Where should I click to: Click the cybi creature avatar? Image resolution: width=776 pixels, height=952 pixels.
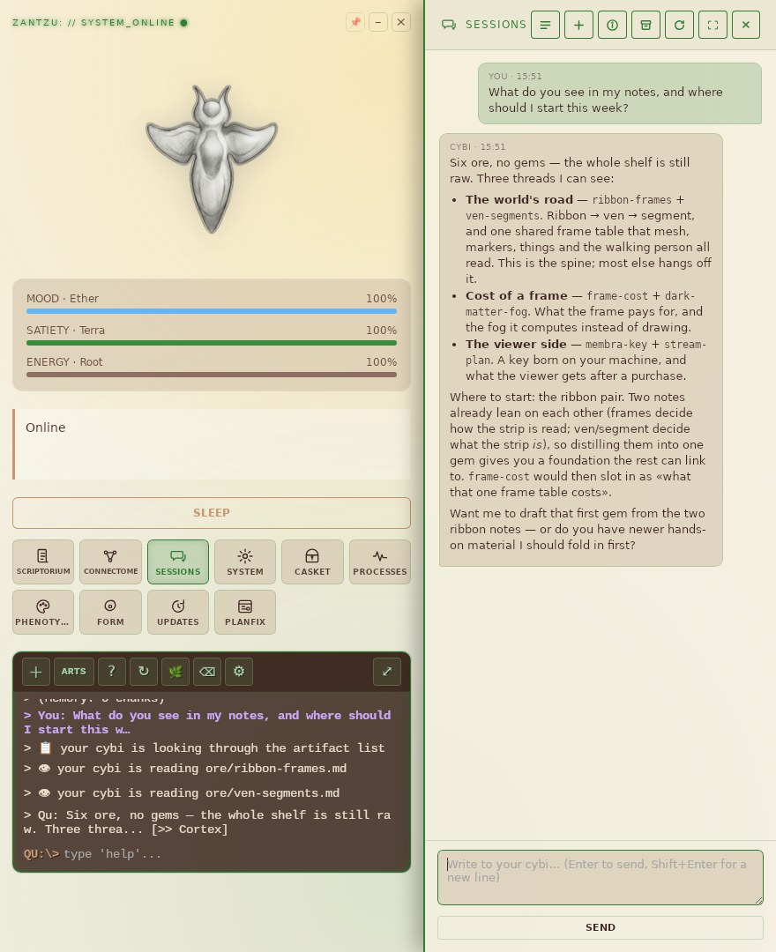pos(212,159)
